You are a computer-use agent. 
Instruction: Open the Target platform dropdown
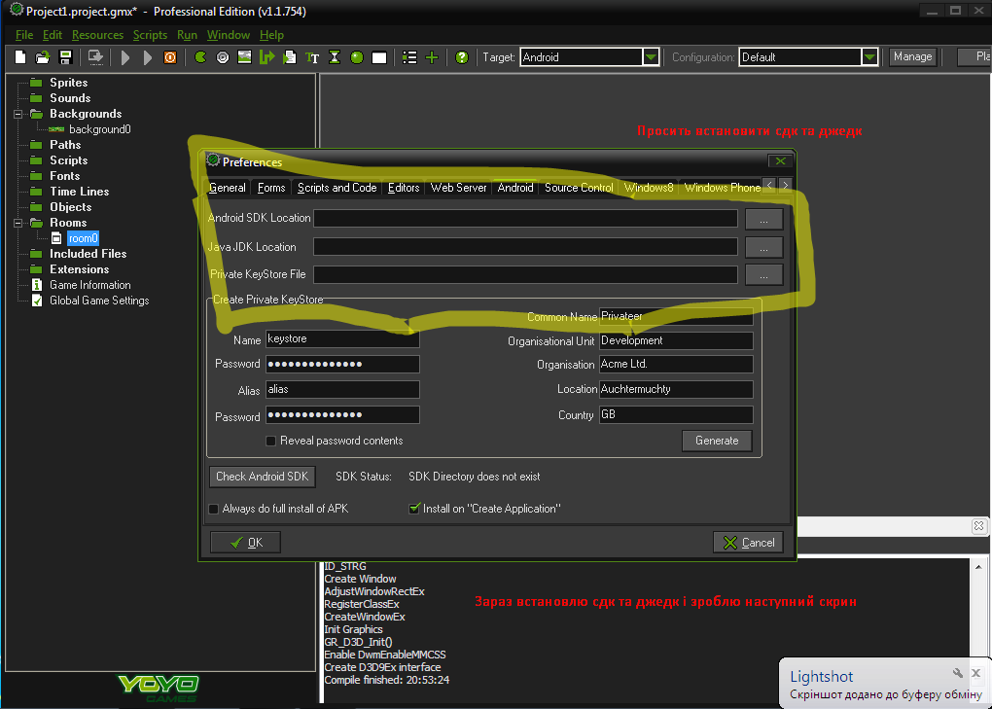click(x=651, y=57)
